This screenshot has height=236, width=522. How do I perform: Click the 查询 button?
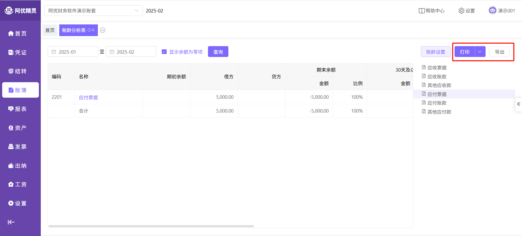[x=218, y=52]
